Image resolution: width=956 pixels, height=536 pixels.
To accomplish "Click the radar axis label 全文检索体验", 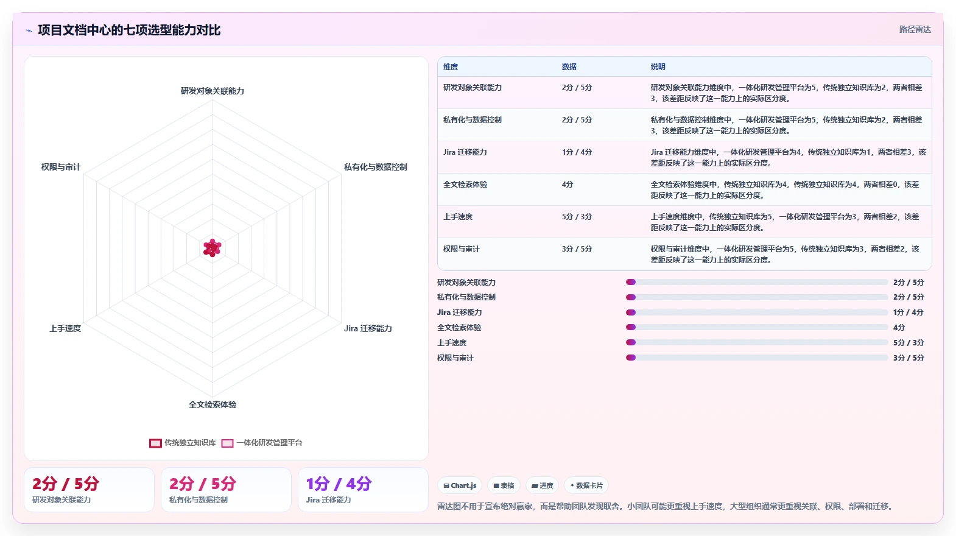I will pos(213,404).
